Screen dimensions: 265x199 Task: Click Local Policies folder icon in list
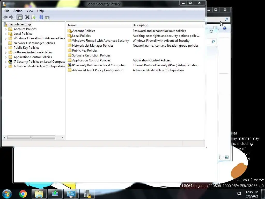[x=69, y=36]
